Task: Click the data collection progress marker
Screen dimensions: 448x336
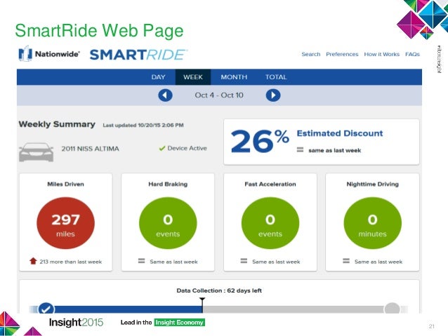Action: [x=202, y=304]
